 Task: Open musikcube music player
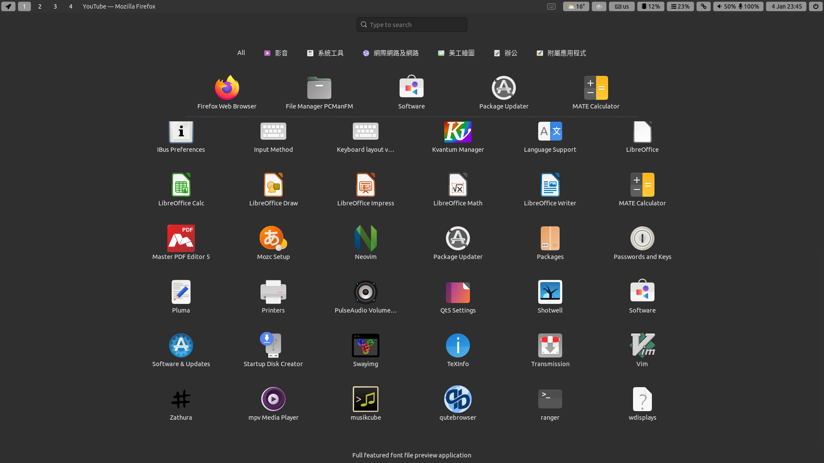point(366,404)
